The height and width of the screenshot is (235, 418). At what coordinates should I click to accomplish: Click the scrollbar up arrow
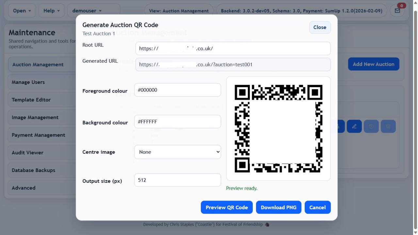click(415, 3)
